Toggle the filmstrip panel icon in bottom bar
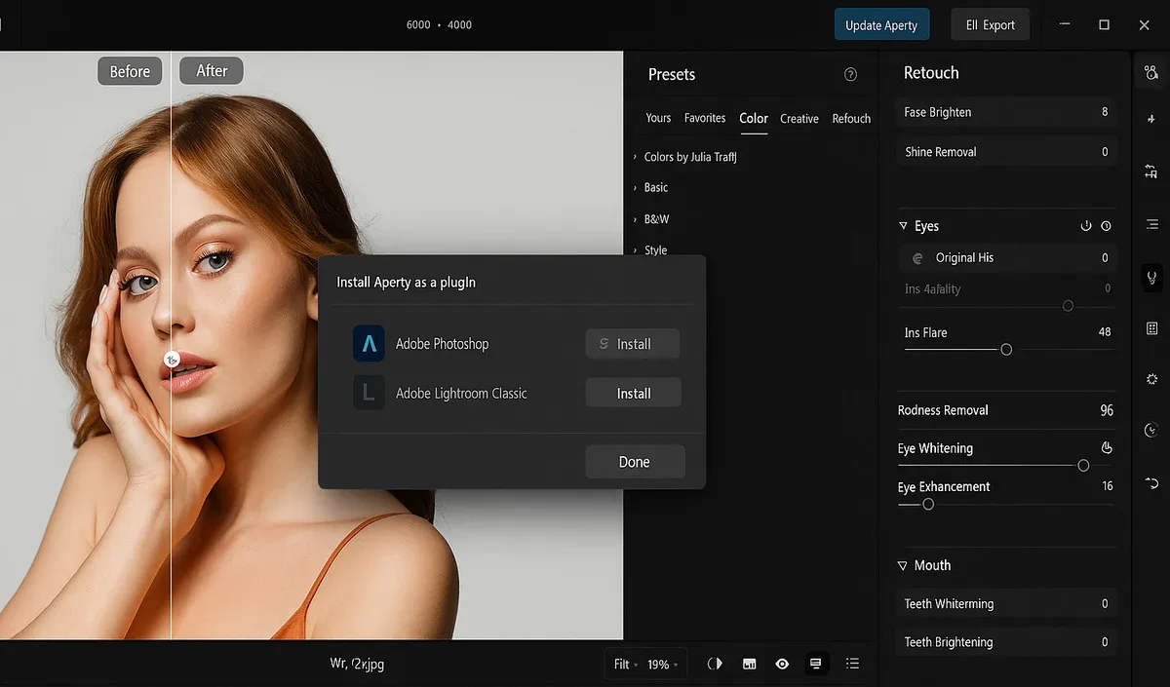Screen dimensions: 1170x687 (x=816, y=664)
